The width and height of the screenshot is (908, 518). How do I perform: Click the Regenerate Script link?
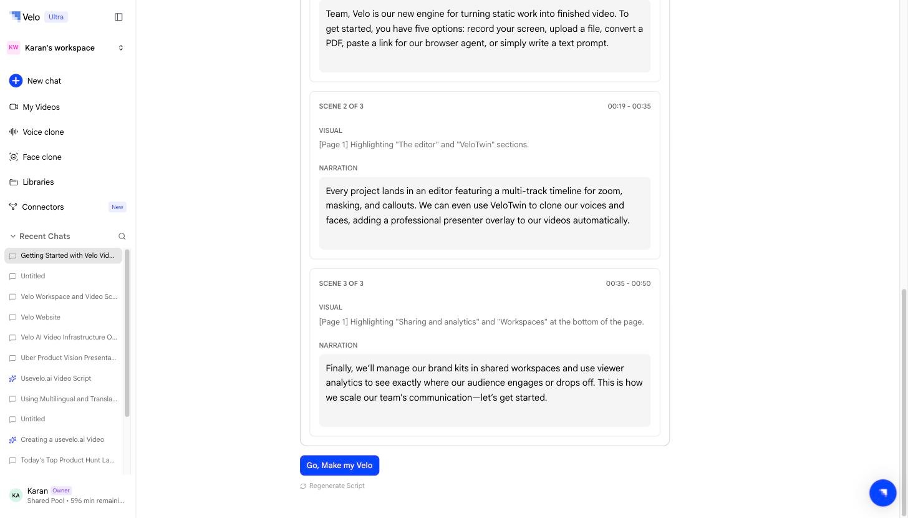pyautogui.click(x=332, y=486)
